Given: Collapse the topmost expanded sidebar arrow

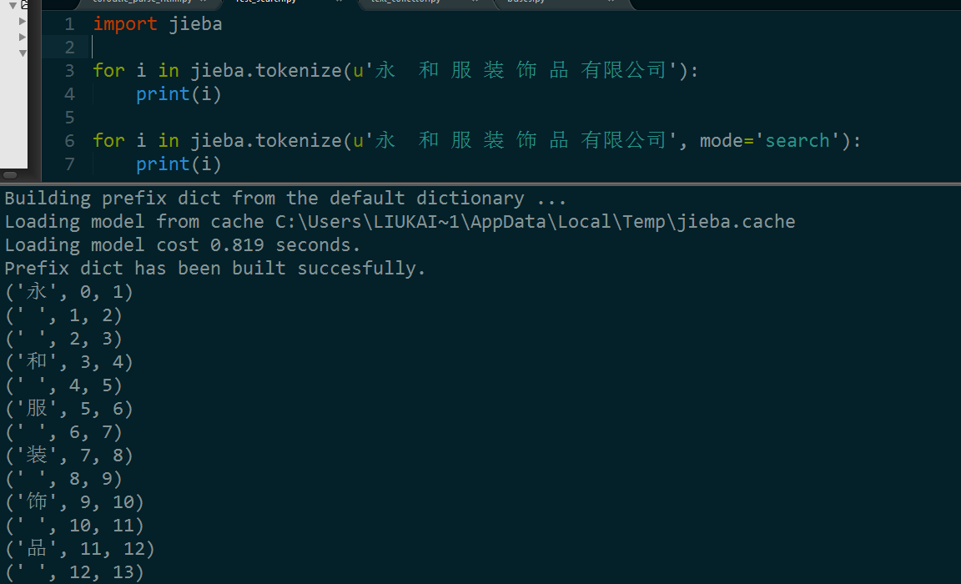Looking at the screenshot, I should click(13, 3).
